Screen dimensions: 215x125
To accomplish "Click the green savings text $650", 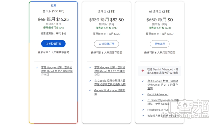I will coord(159,28).
